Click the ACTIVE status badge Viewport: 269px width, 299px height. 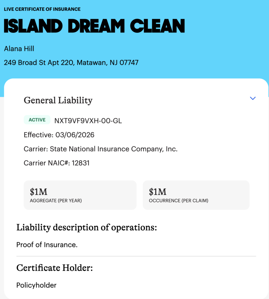[x=37, y=120]
